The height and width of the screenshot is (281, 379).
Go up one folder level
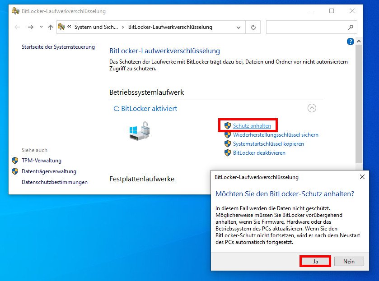pos(50,27)
